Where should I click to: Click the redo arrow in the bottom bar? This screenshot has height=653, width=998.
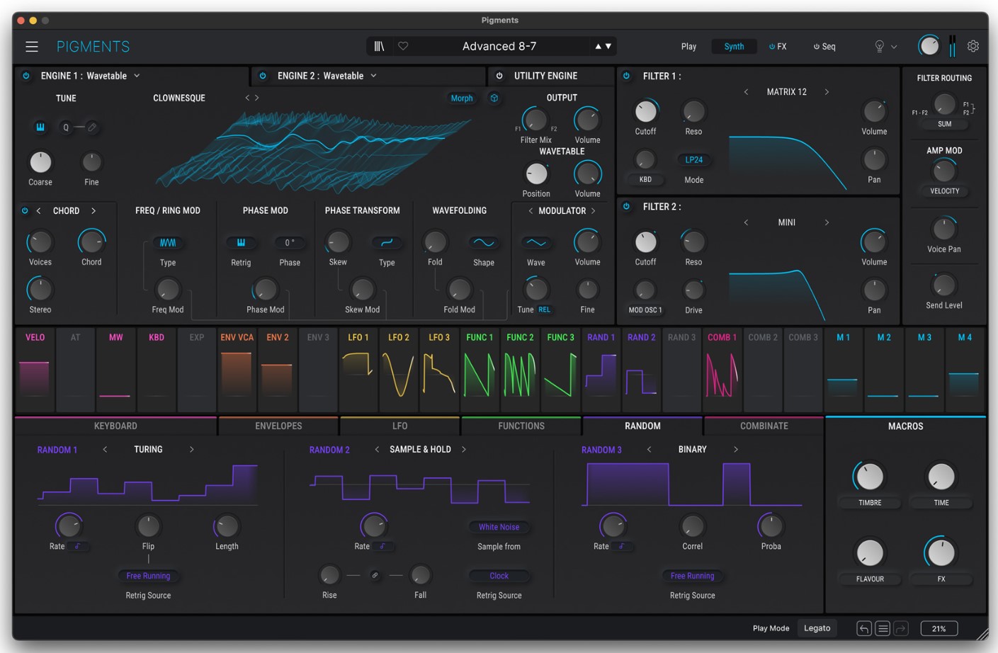click(x=901, y=628)
